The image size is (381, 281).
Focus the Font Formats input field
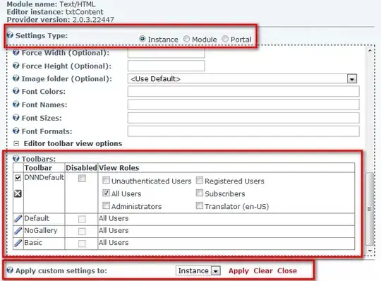(x=243, y=131)
